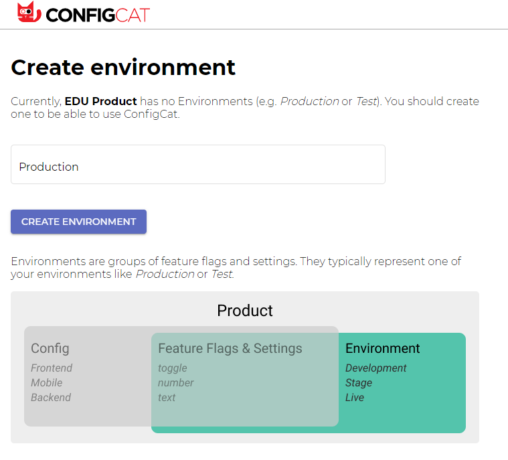Click the "Feature Flags & Settings" label
508x460 pixels.
[x=230, y=348]
